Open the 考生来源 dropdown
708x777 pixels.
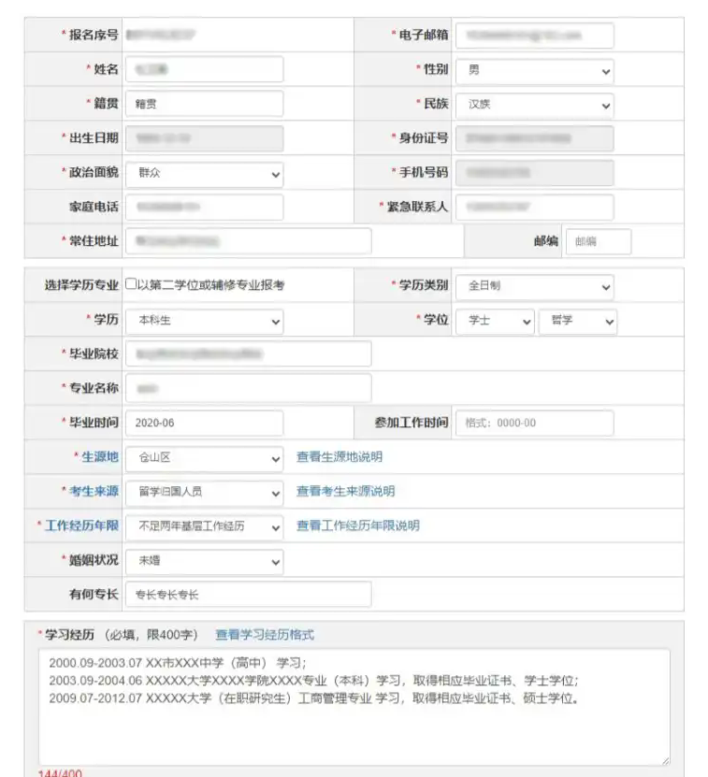click(x=204, y=492)
